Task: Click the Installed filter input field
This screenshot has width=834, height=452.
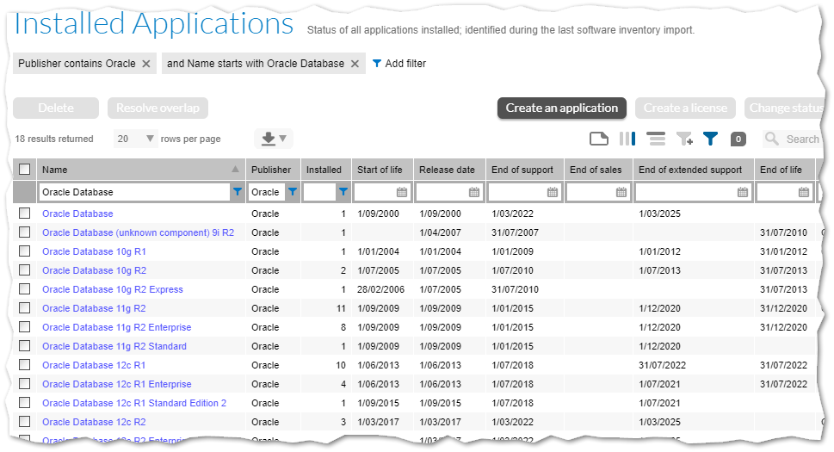Action: (319, 192)
